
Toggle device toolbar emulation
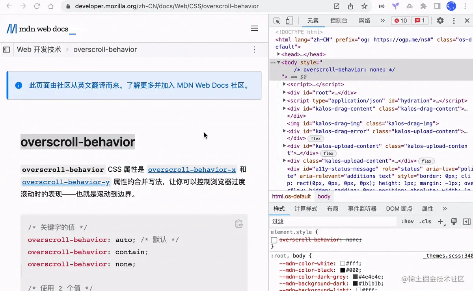coord(289,21)
